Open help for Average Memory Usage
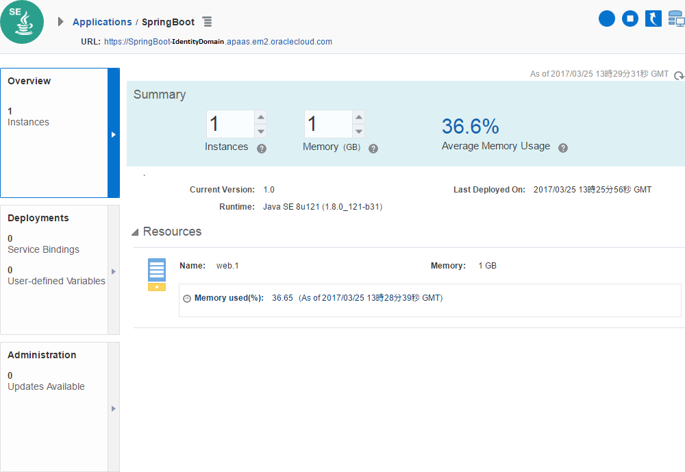This screenshot has height=472, width=685. coord(563,148)
